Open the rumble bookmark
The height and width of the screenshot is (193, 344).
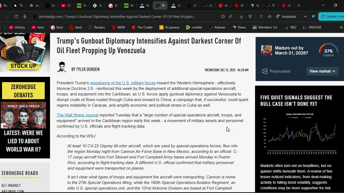pyautogui.click(x=193, y=27)
